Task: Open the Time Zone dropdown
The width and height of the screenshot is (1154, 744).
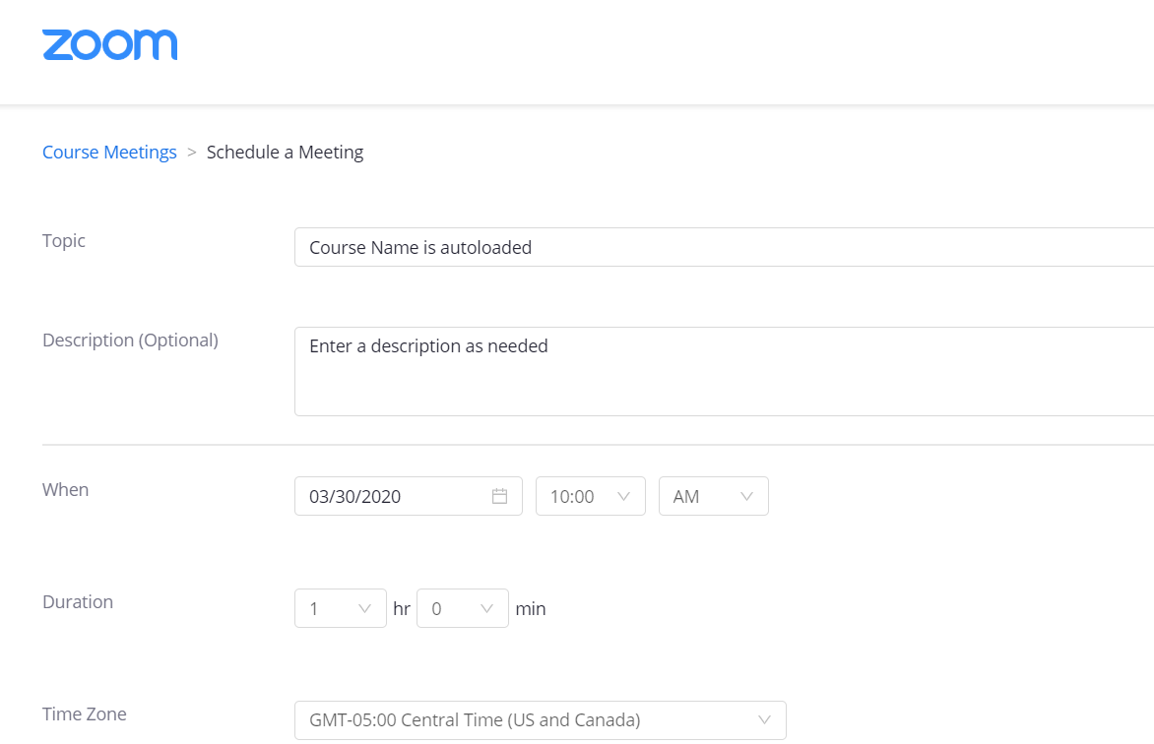Action: (541, 720)
